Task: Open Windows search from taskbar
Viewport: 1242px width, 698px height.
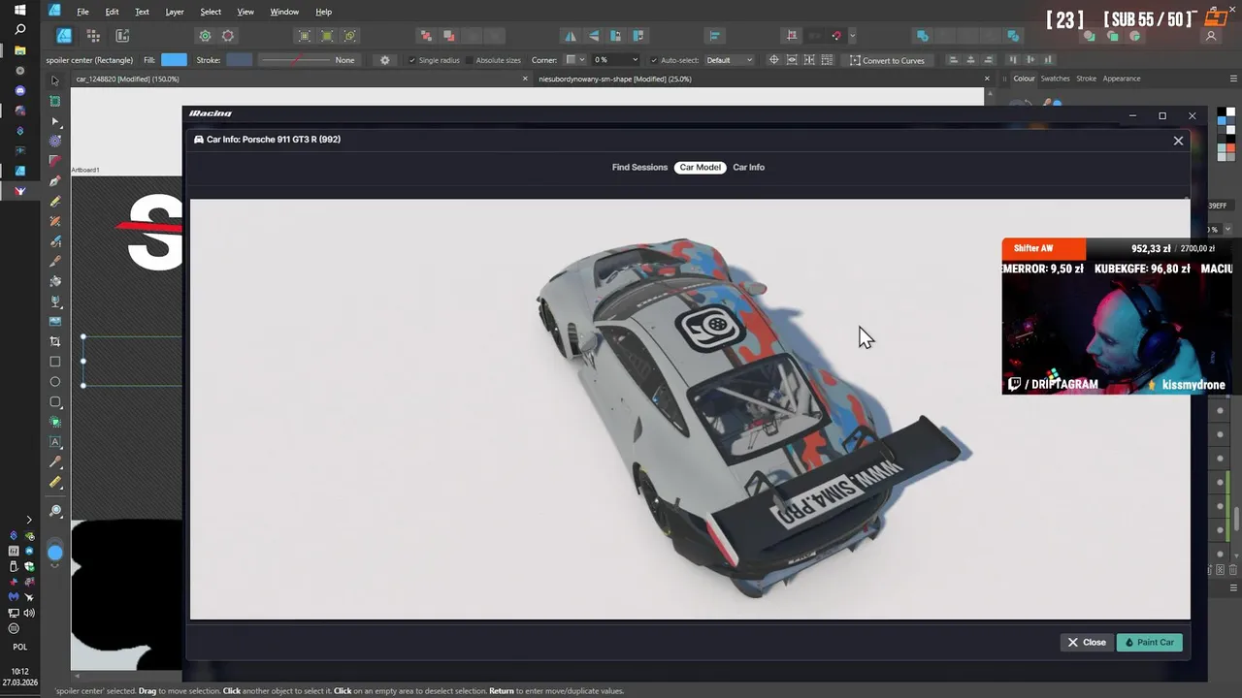Action: coord(19,30)
